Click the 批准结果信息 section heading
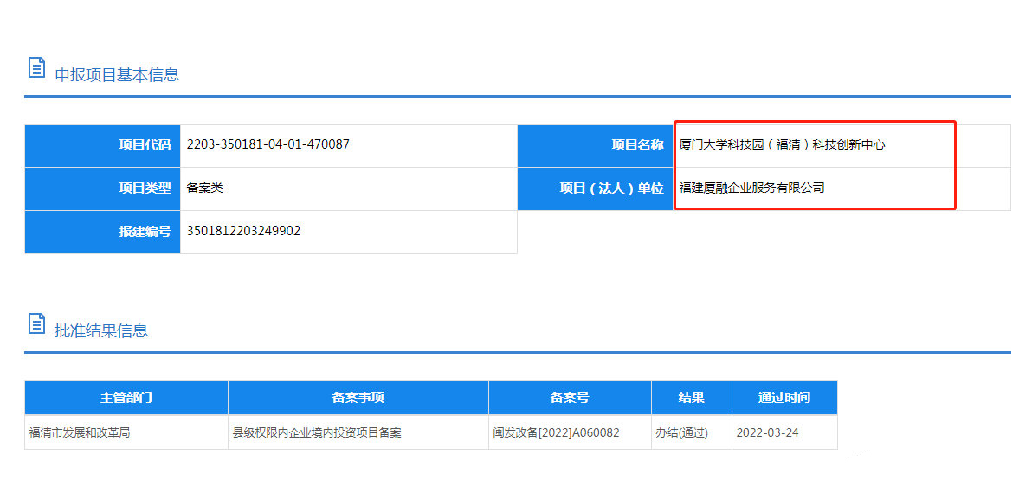The image size is (1032, 493). tap(101, 330)
